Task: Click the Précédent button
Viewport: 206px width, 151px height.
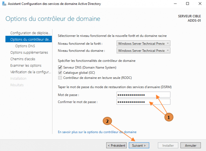Action: 116,145
